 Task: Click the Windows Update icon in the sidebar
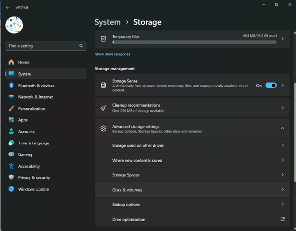pyautogui.click(x=11, y=189)
